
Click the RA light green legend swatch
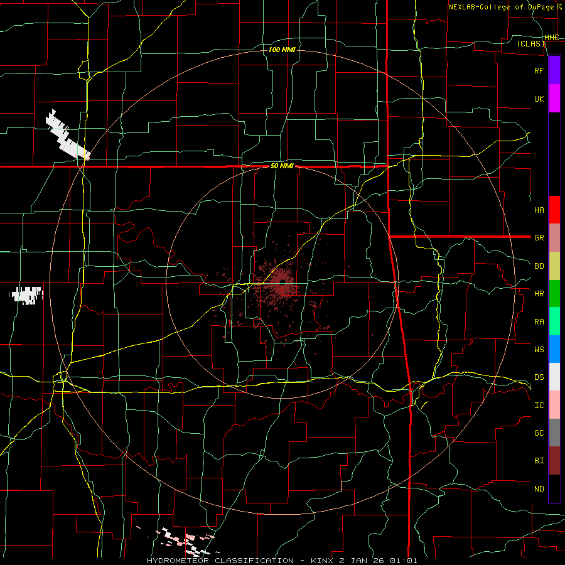click(554, 321)
